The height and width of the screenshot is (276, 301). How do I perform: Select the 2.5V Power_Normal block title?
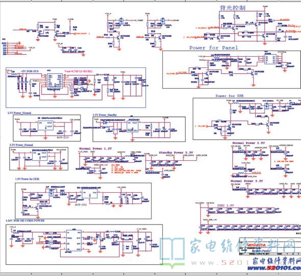coord(19,113)
